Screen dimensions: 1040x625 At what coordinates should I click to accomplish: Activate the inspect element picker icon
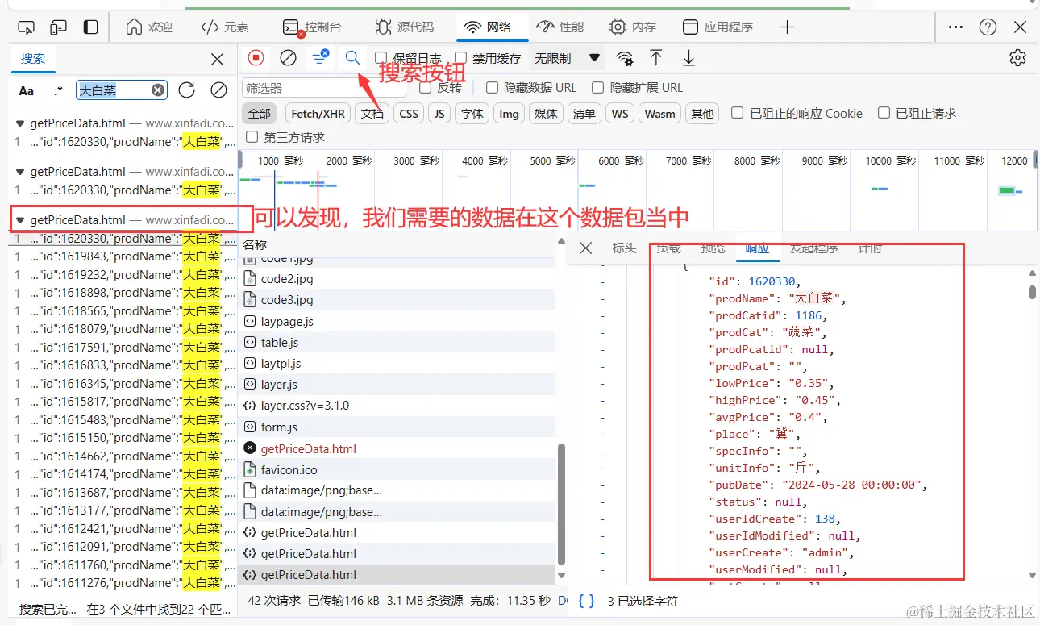click(x=27, y=27)
